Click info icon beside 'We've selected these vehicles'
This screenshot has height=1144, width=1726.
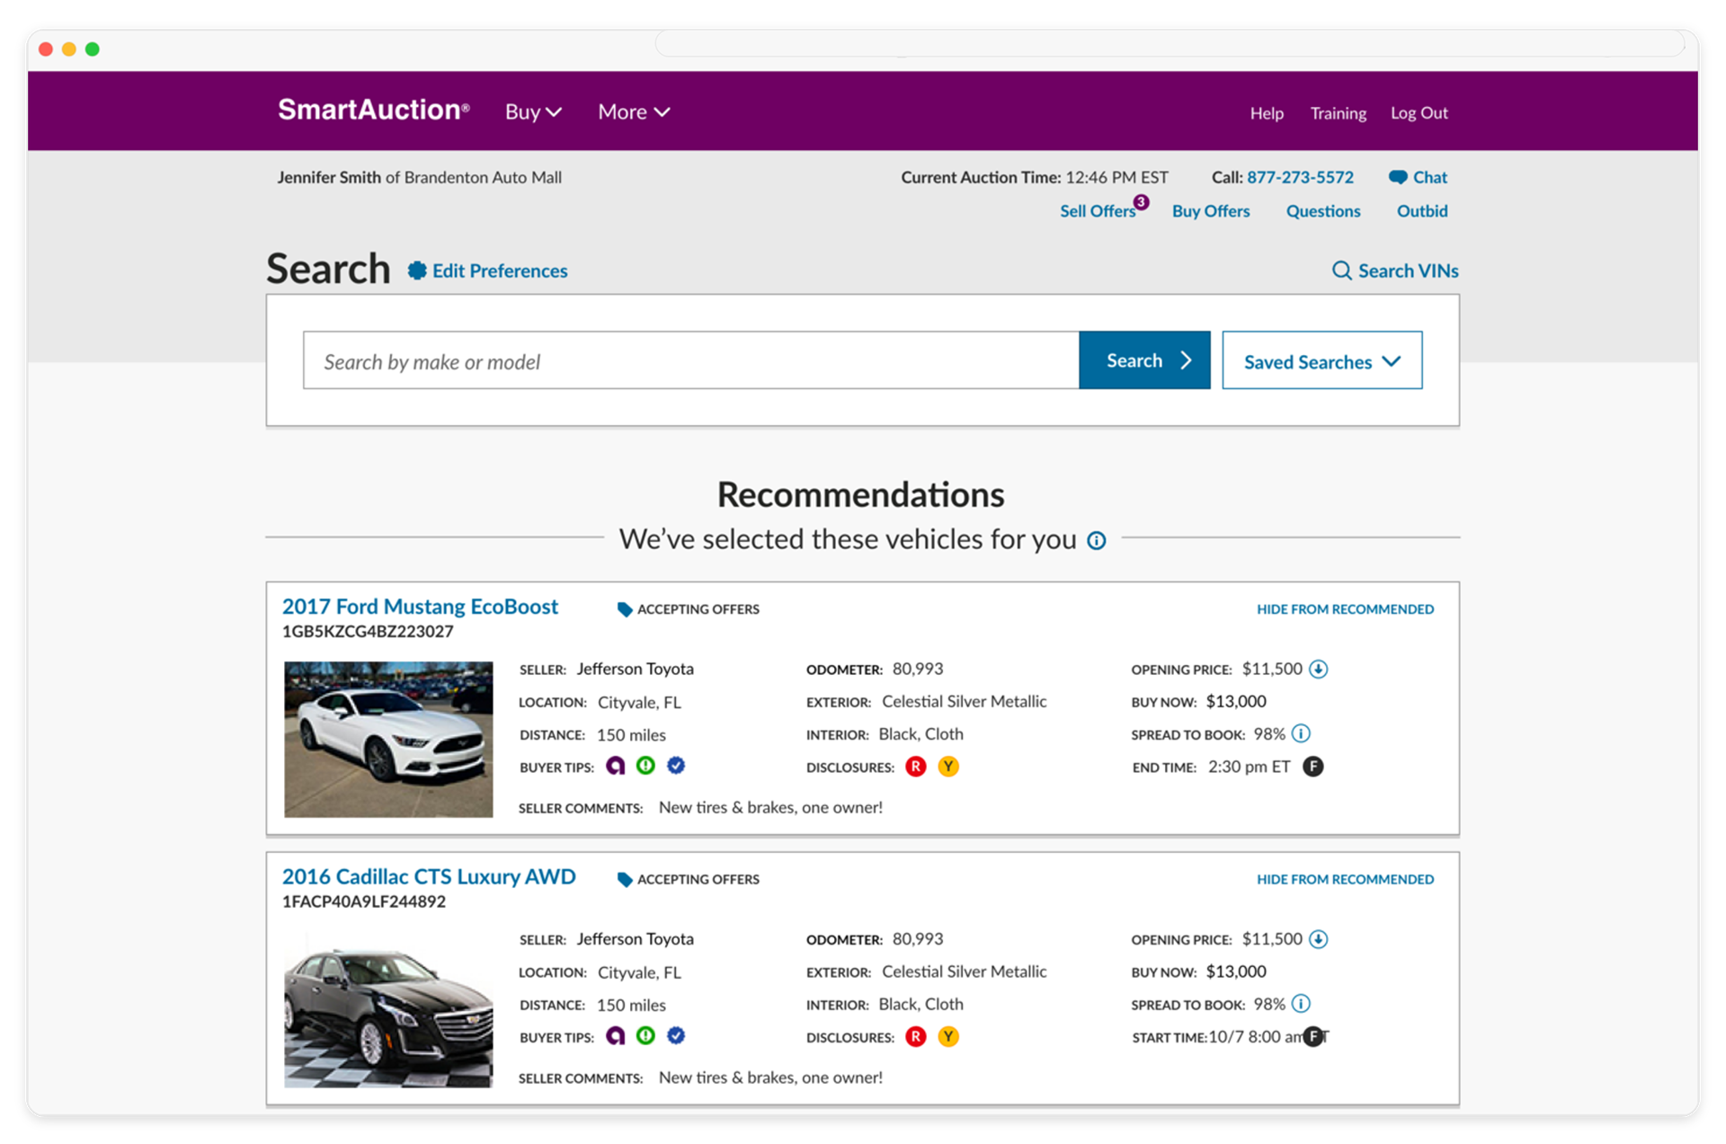[1096, 540]
